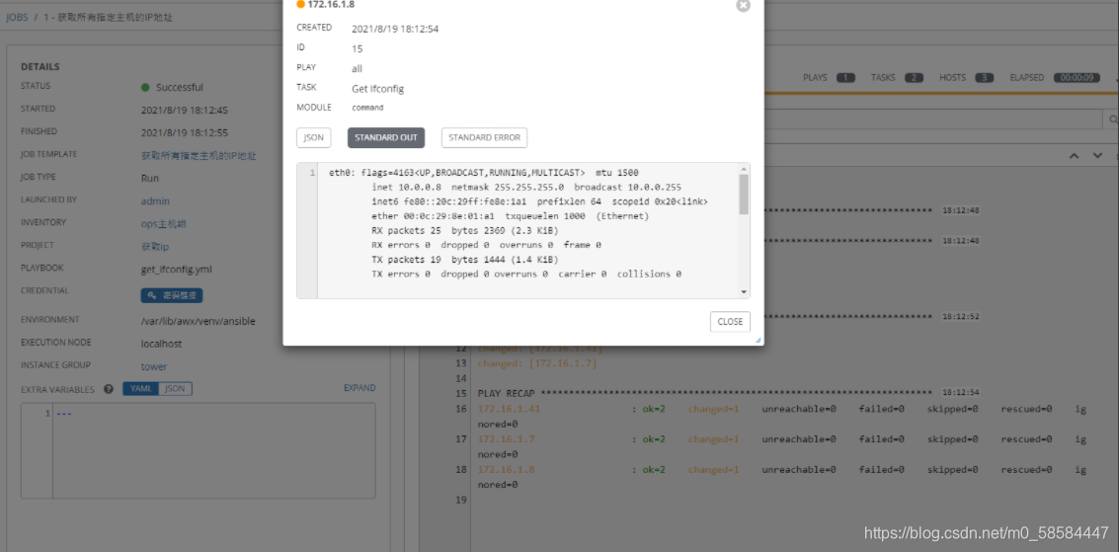Click the 'eth0: flags=4163' line in standard out

tap(484, 173)
